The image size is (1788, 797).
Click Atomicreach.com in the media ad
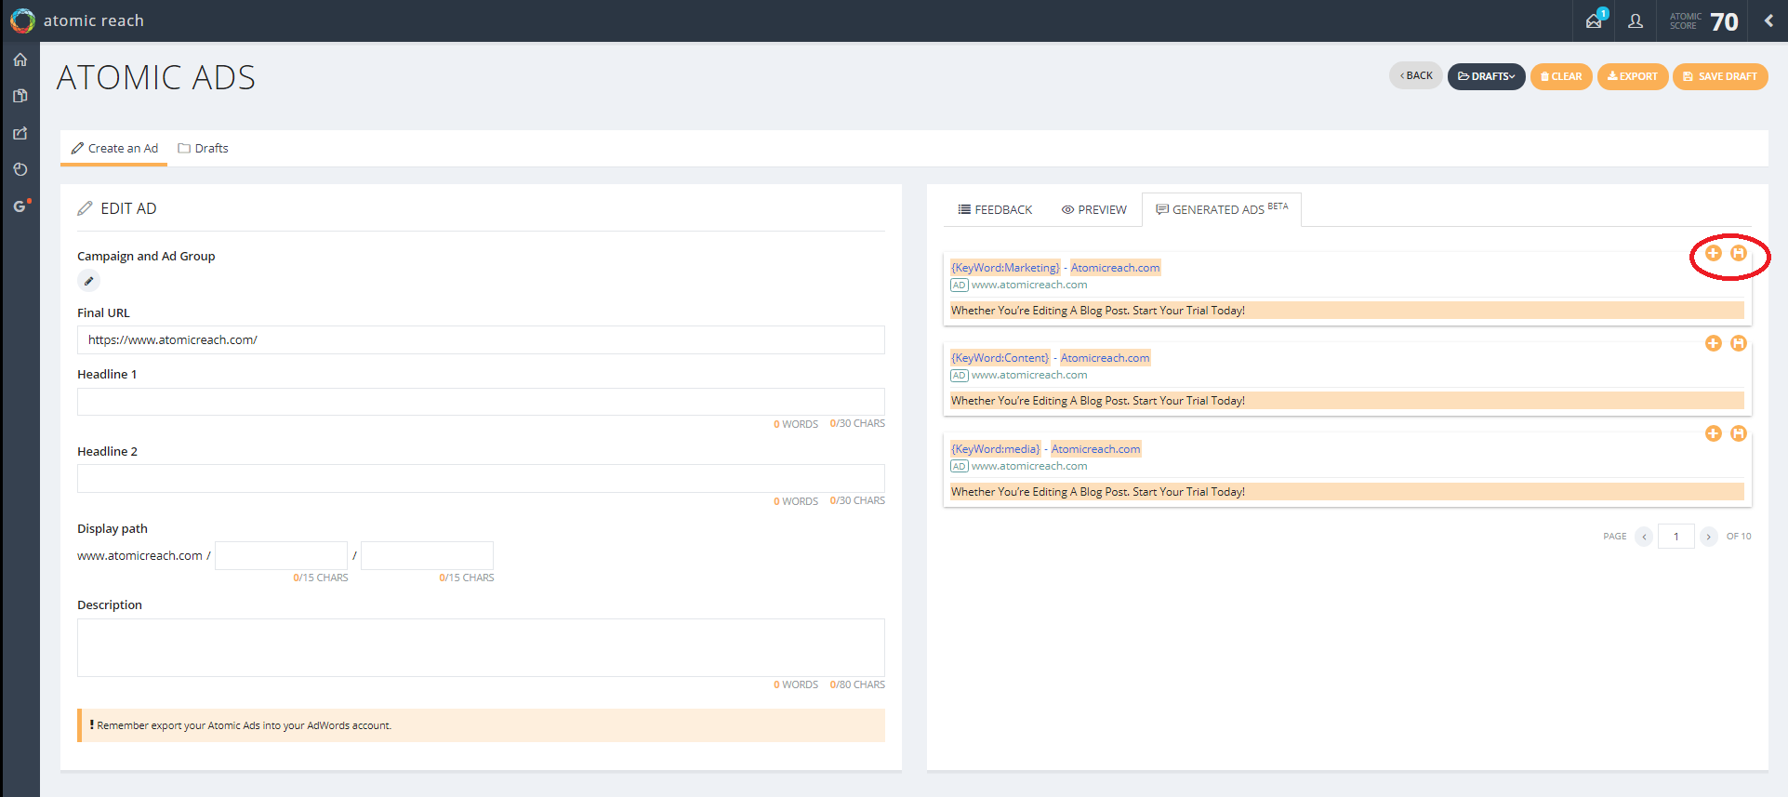coord(1095,449)
